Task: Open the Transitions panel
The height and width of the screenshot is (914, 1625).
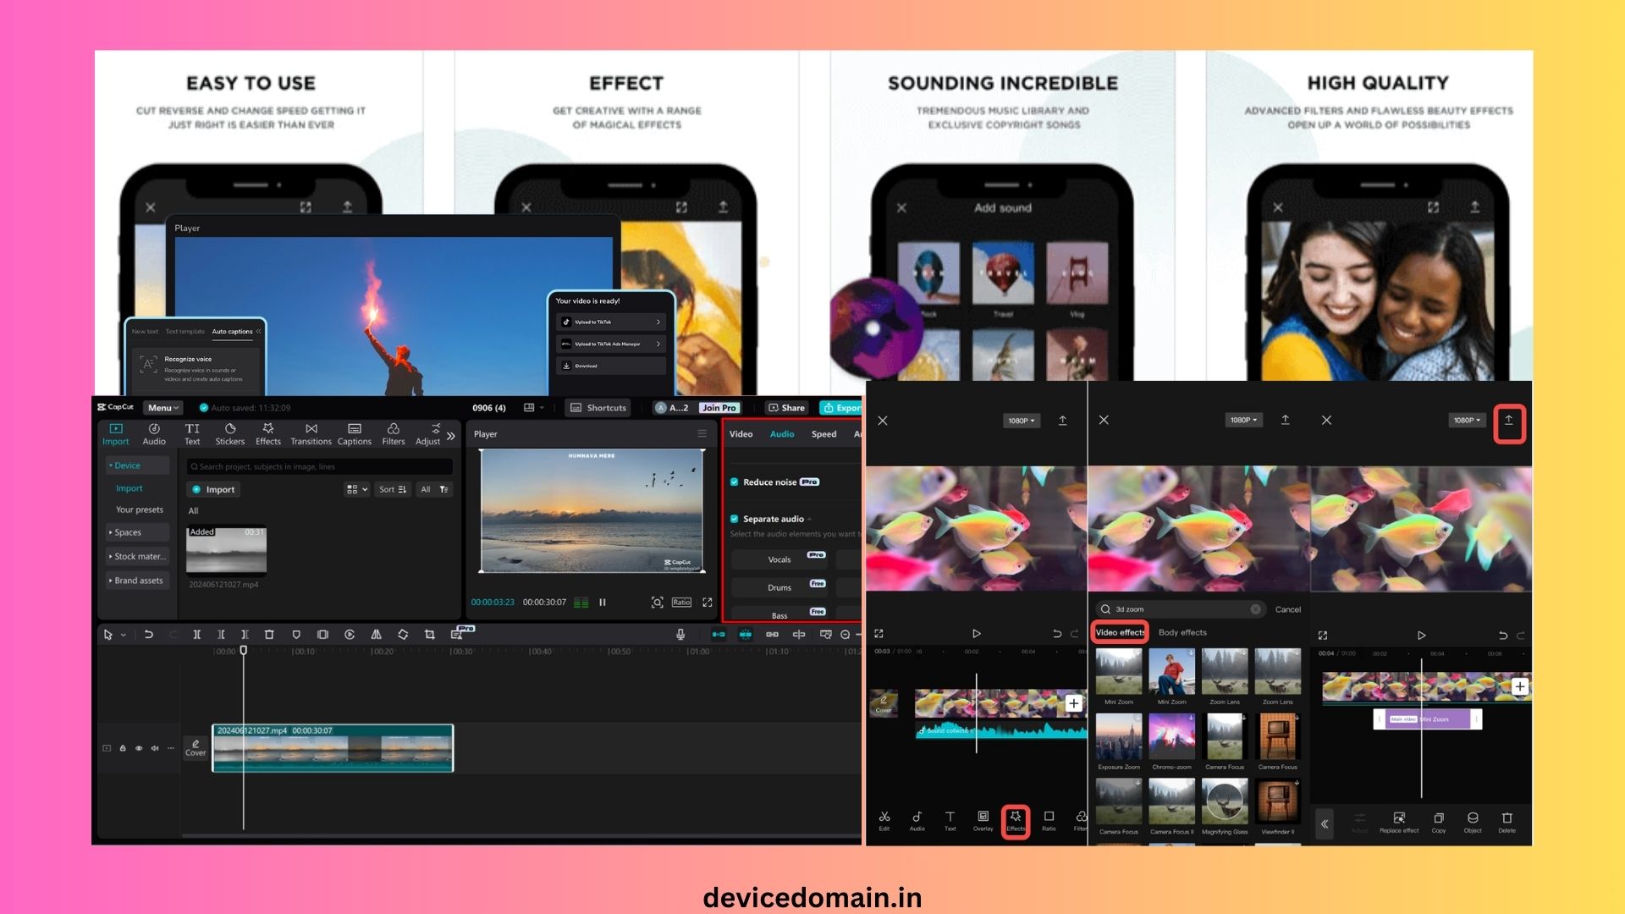Action: [311, 433]
